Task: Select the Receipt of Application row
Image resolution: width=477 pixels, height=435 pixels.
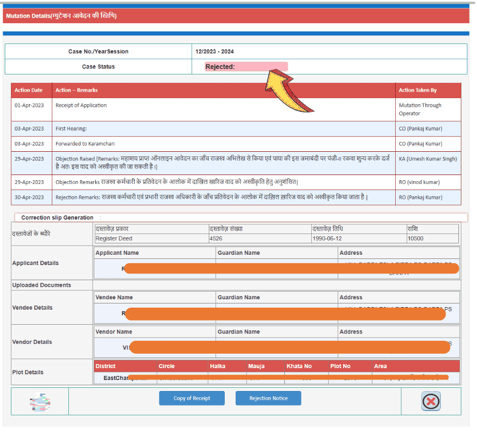Action: pyautogui.click(x=81, y=106)
